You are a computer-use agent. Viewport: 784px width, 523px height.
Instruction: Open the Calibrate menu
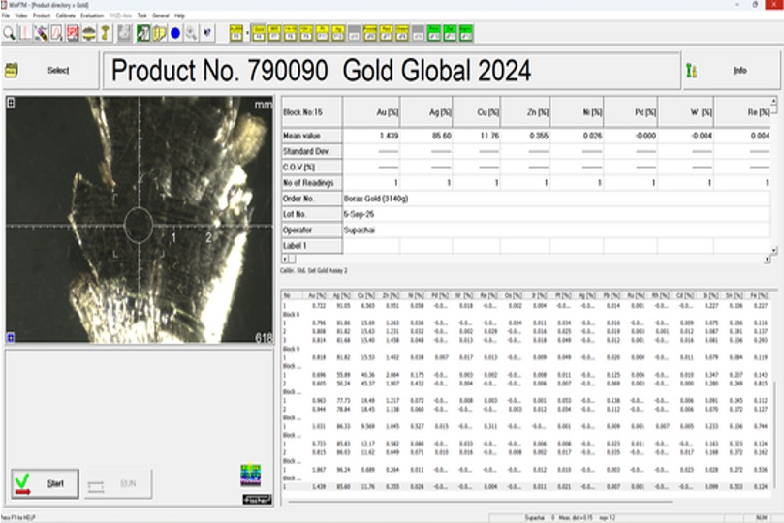65,15
